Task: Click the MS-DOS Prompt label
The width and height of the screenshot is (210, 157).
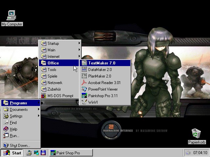Action: tap(60, 96)
